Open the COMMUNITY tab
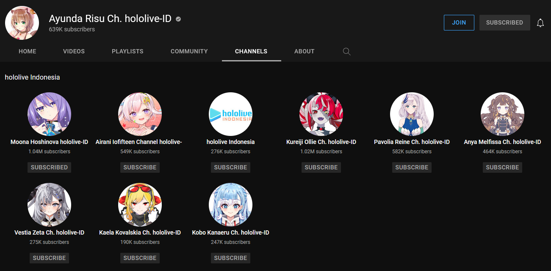The width and height of the screenshot is (551, 271). (x=189, y=51)
